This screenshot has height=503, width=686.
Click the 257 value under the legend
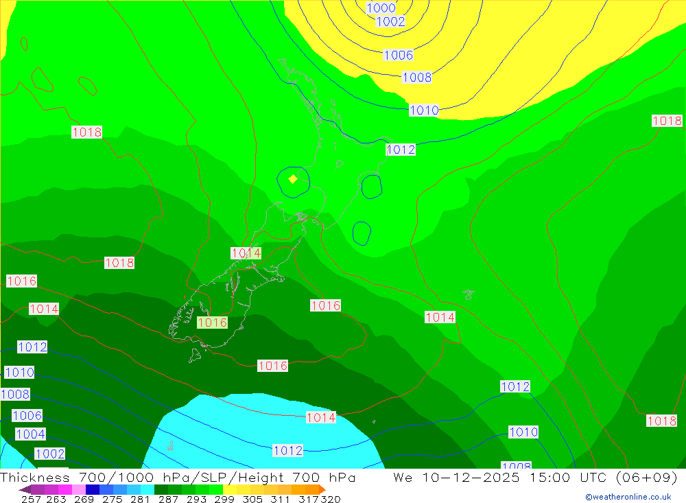pyautogui.click(x=31, y=499)
